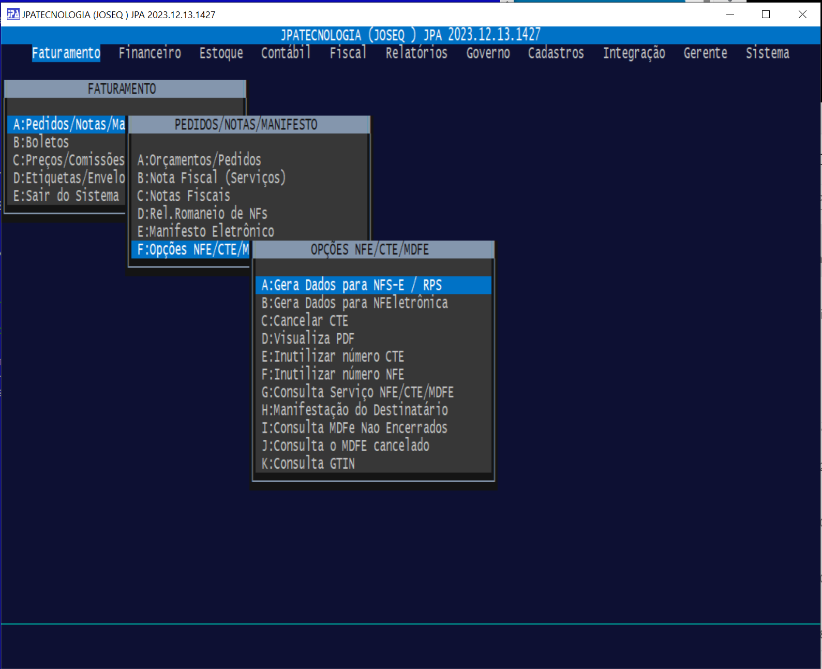The height and width of the screenshot is (669, 822).
Task: Select the Contábil menu item
Action: coord(286,53)
